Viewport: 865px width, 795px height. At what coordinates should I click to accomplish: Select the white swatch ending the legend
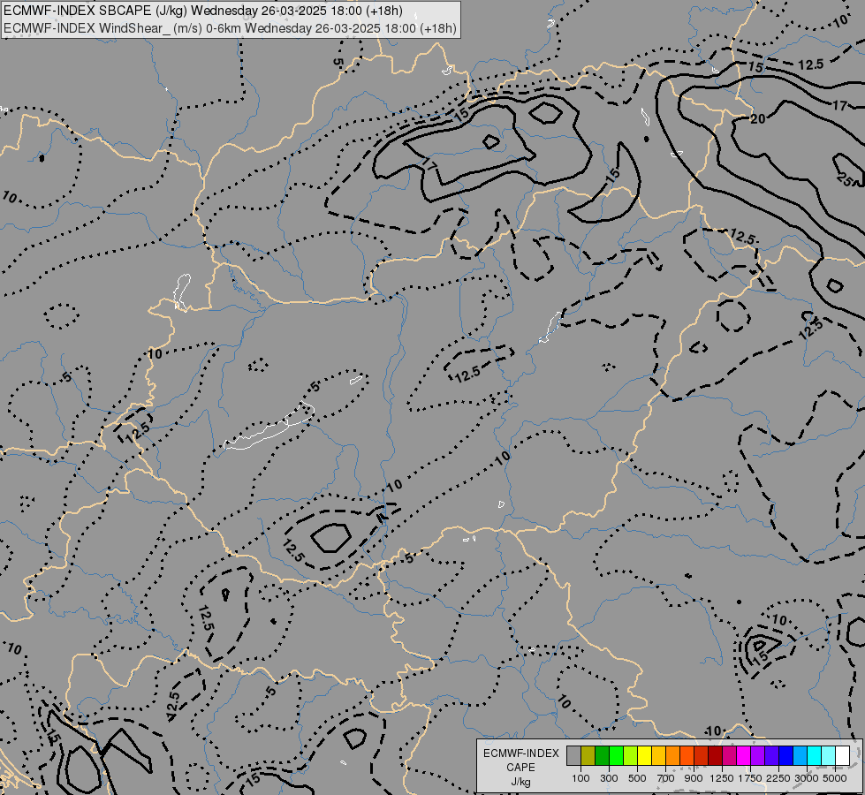pyautogui.click(x=842, y=755)
